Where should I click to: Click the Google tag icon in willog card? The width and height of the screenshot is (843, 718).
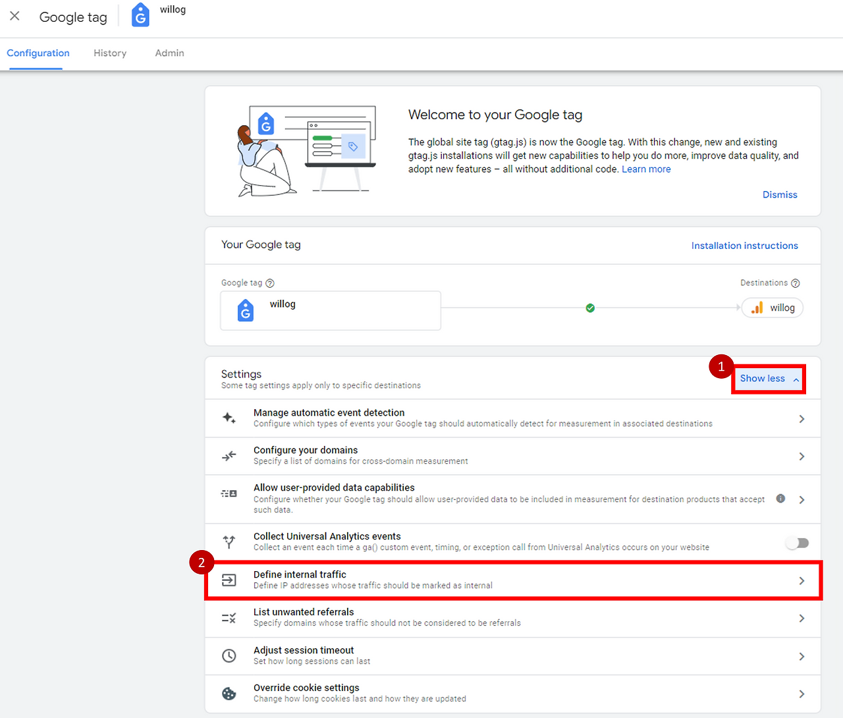(x=246, y=310)
